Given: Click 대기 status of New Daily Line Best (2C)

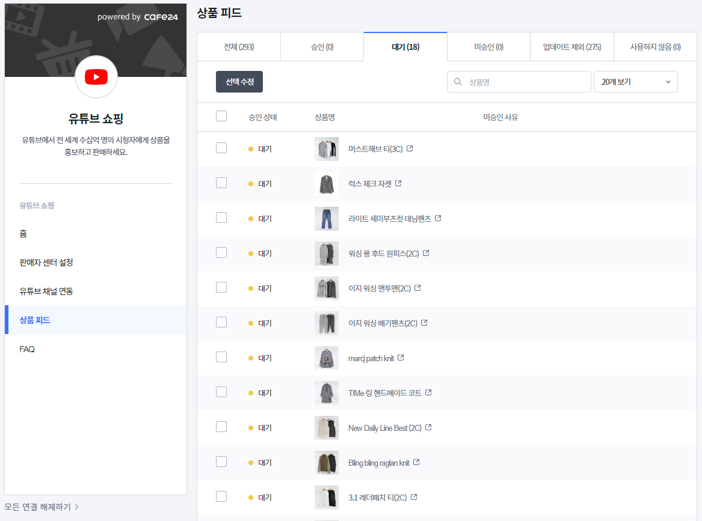Looking at the screenshot, I should click(x=260, y=428).
